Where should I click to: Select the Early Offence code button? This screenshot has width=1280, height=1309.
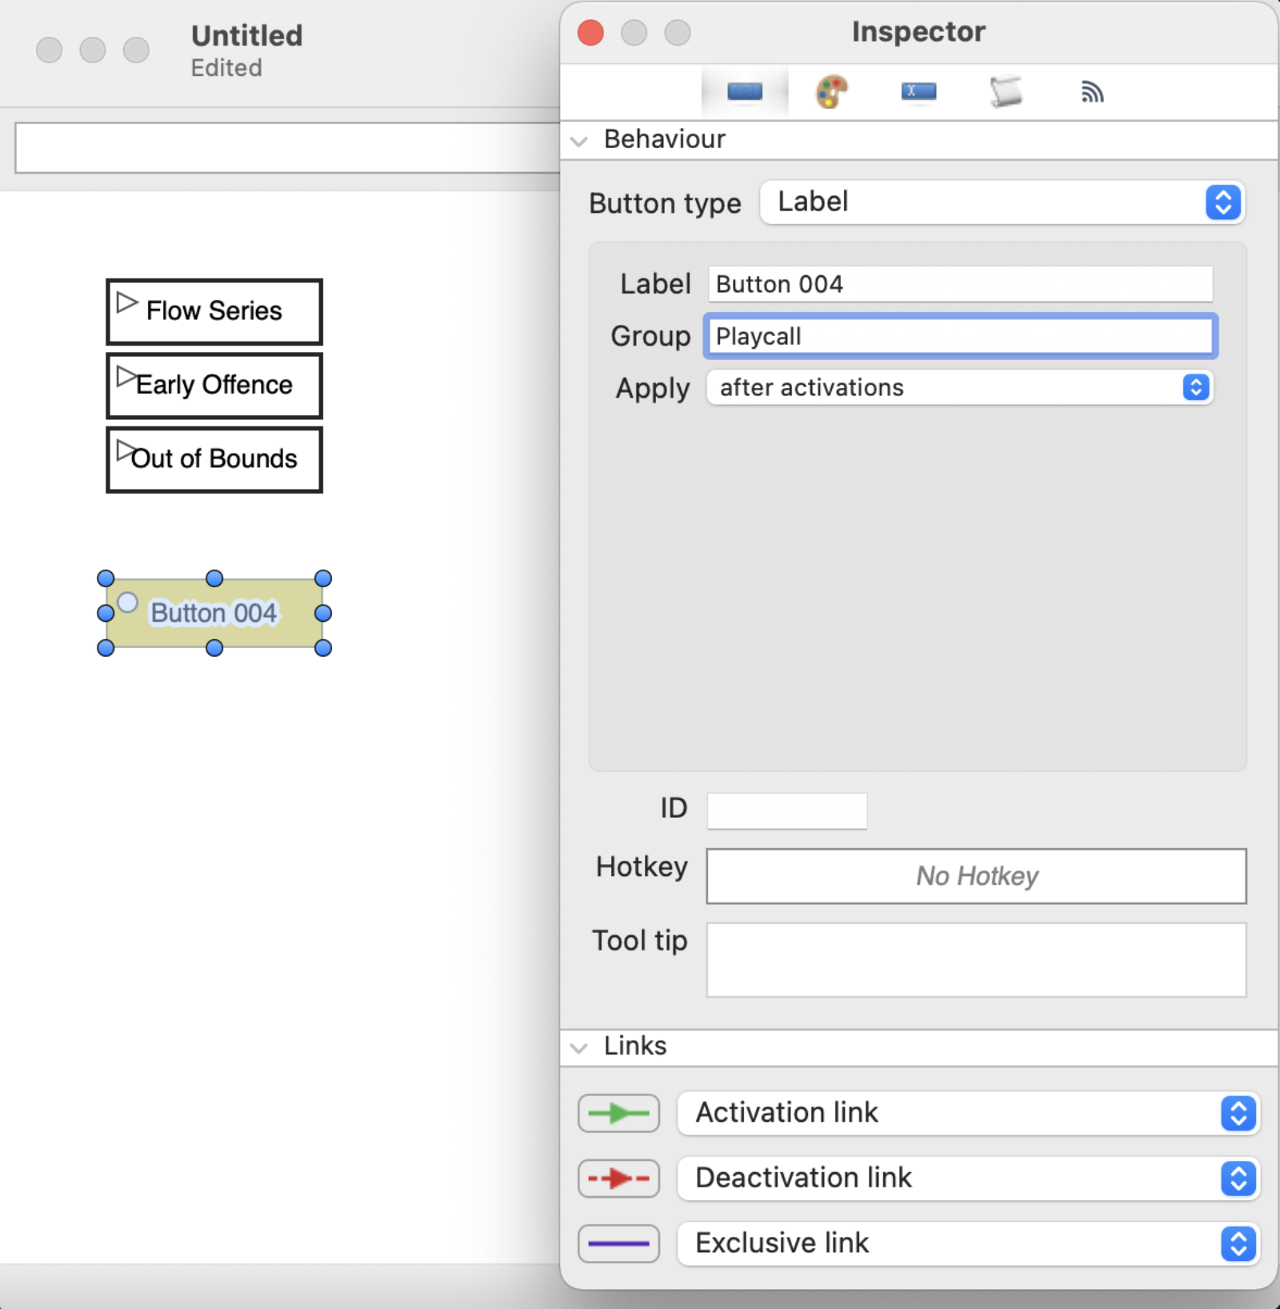(214, 386)
